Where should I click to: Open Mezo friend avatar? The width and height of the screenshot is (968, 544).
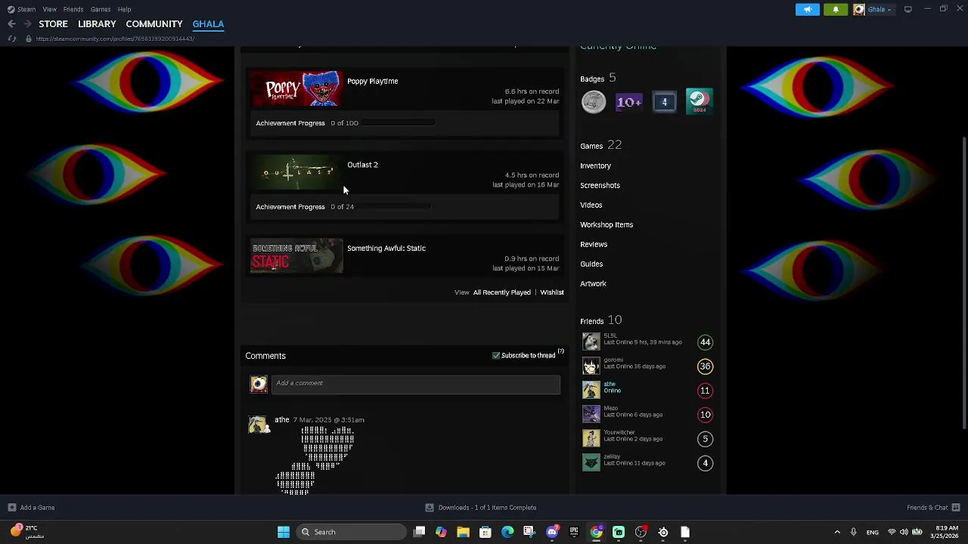pos(591,414)
